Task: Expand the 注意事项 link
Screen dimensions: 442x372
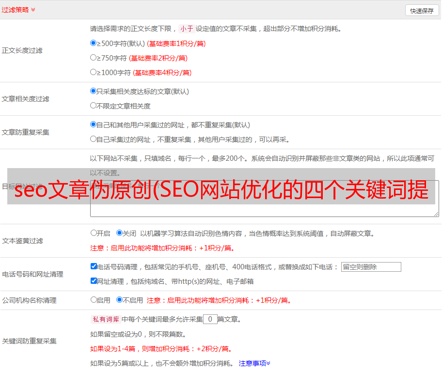Action: point(254,363)
